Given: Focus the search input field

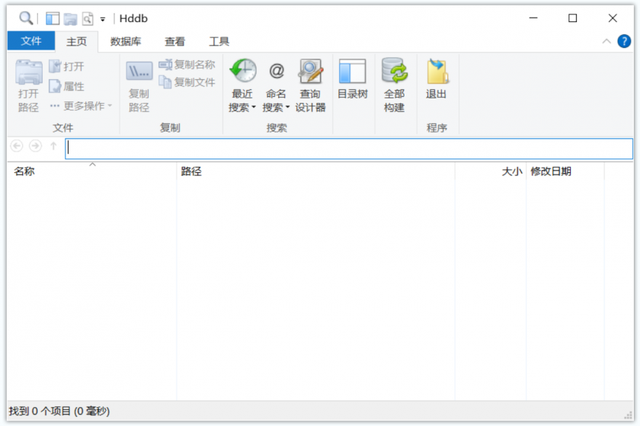Looking at the screenshot, I should click(x=349, y=149).
